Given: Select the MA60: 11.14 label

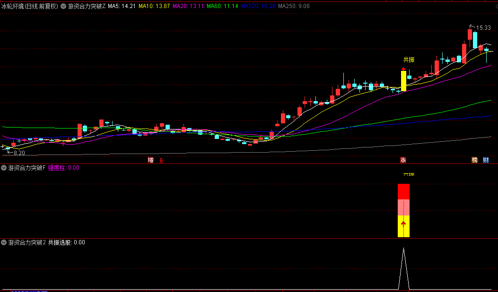Looking at the screenshot, I should pyautogui.click(x=222, y=6).
